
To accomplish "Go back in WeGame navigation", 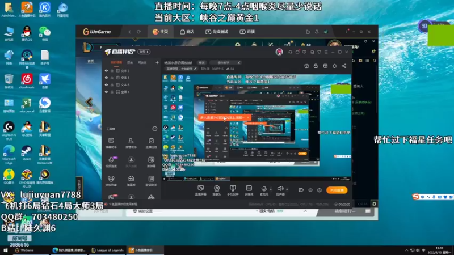I will (x=129, y=32).
